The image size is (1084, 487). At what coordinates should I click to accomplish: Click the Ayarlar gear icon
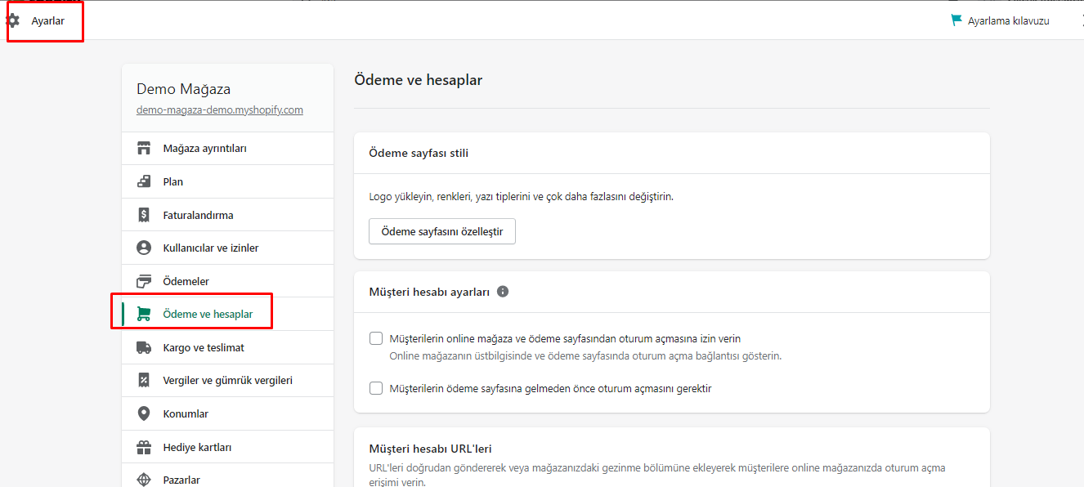13,20
